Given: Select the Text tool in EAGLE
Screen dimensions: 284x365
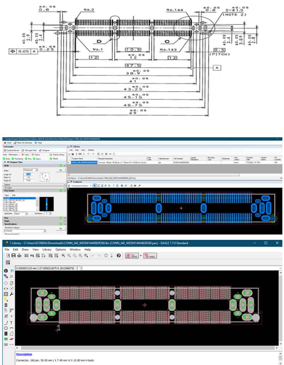Looking at the screenshot, I should 11,323.
